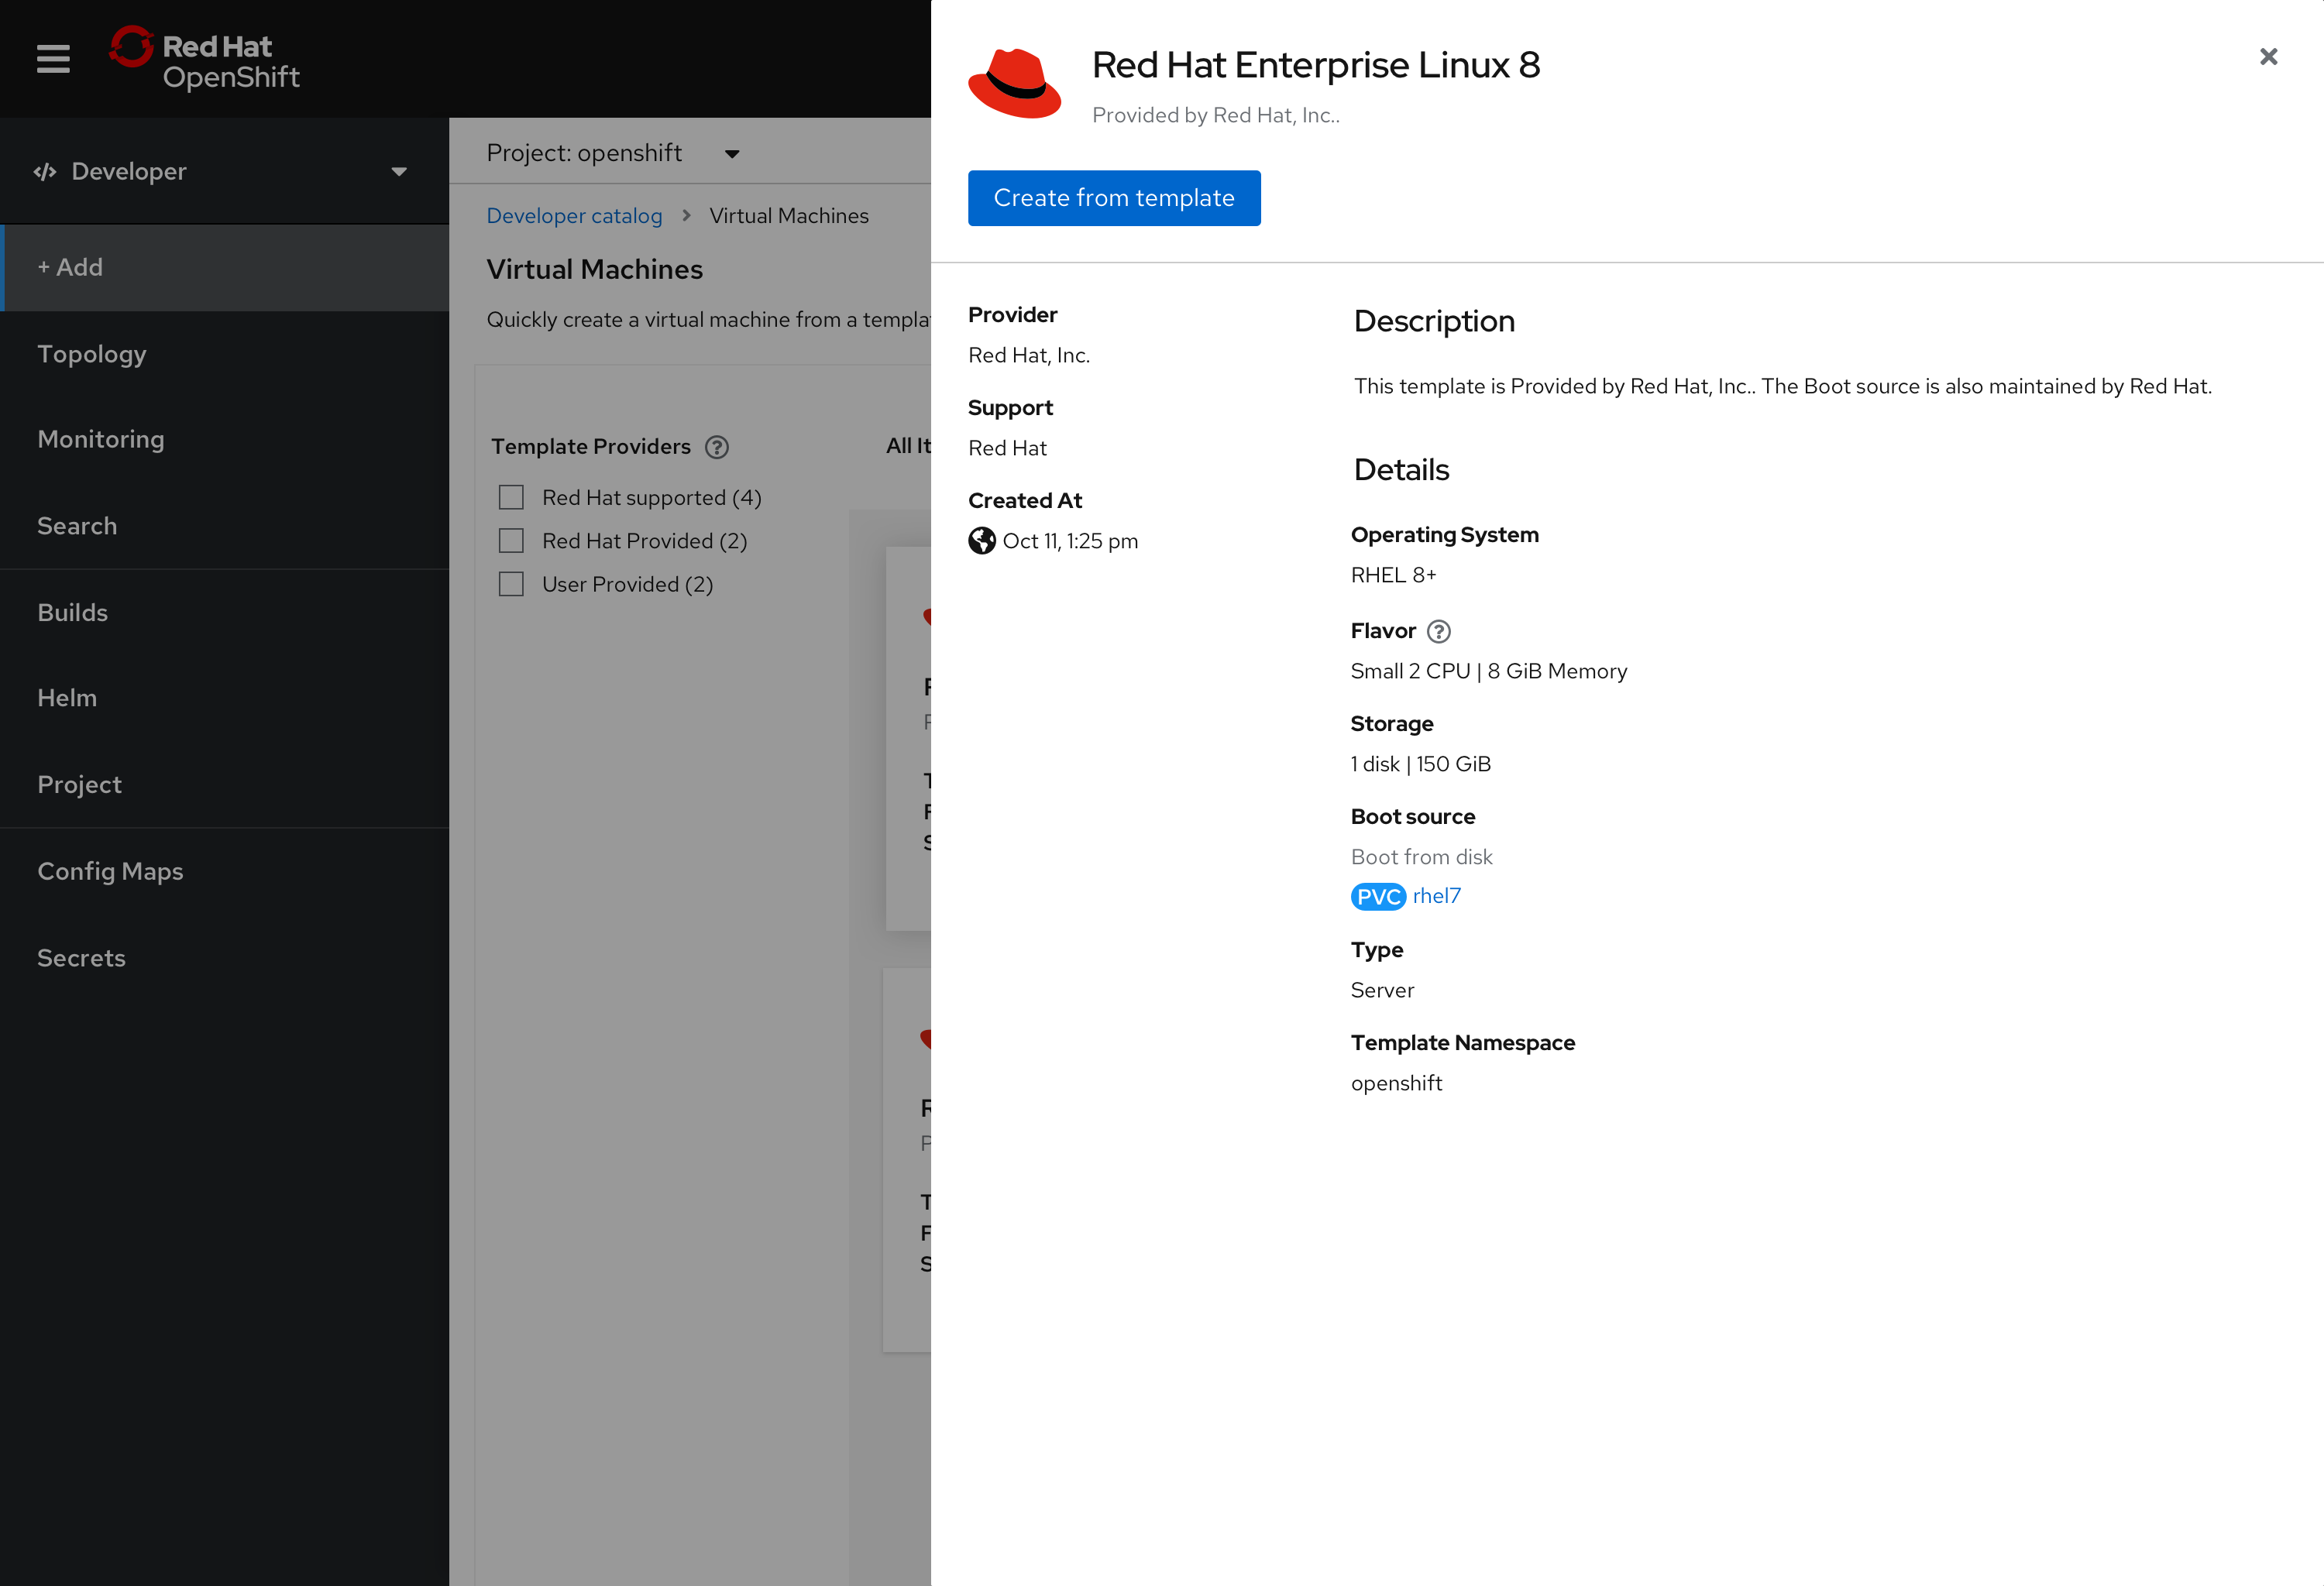Click the Details heading
Screen dimensions: 2324x1586
[1401, 470]
